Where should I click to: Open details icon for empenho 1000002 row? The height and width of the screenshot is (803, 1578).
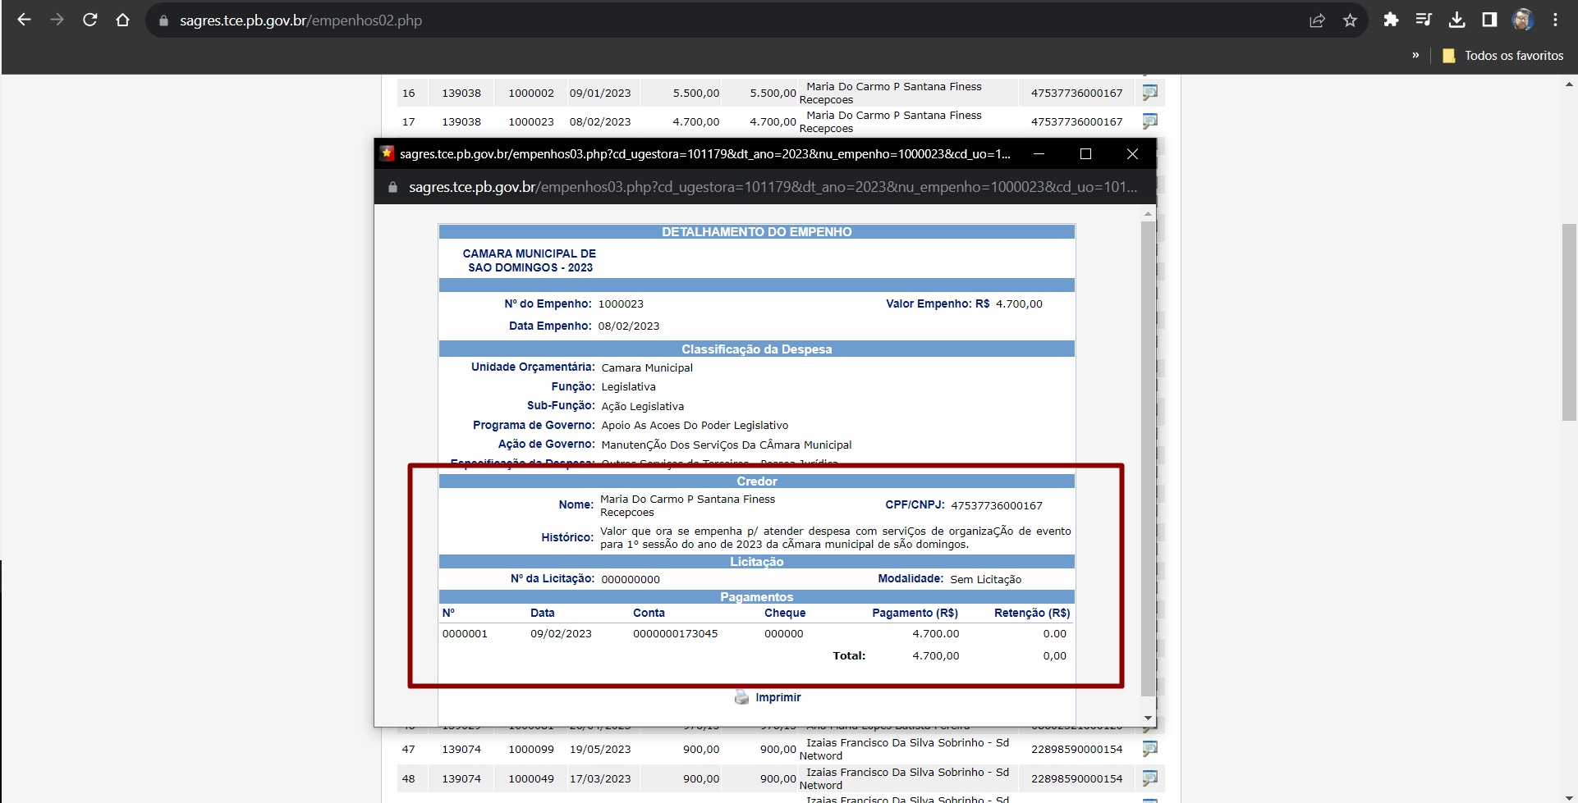pos(1149,93)
